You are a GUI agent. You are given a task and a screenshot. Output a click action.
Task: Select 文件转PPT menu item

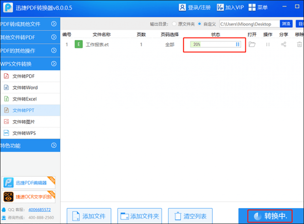tap(30, 110)
